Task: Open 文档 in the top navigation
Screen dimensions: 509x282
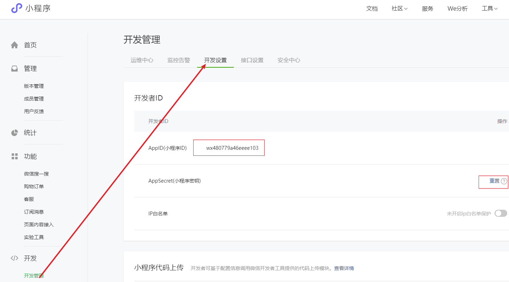Action: pos(372,9)
